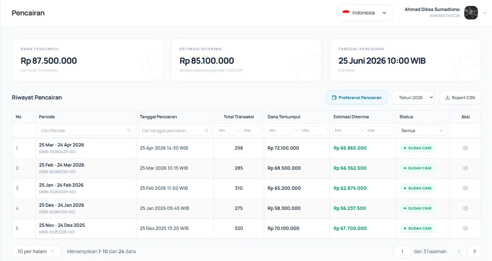Open Preferensi Pencairan settings
492x261 pixels.
357,98
